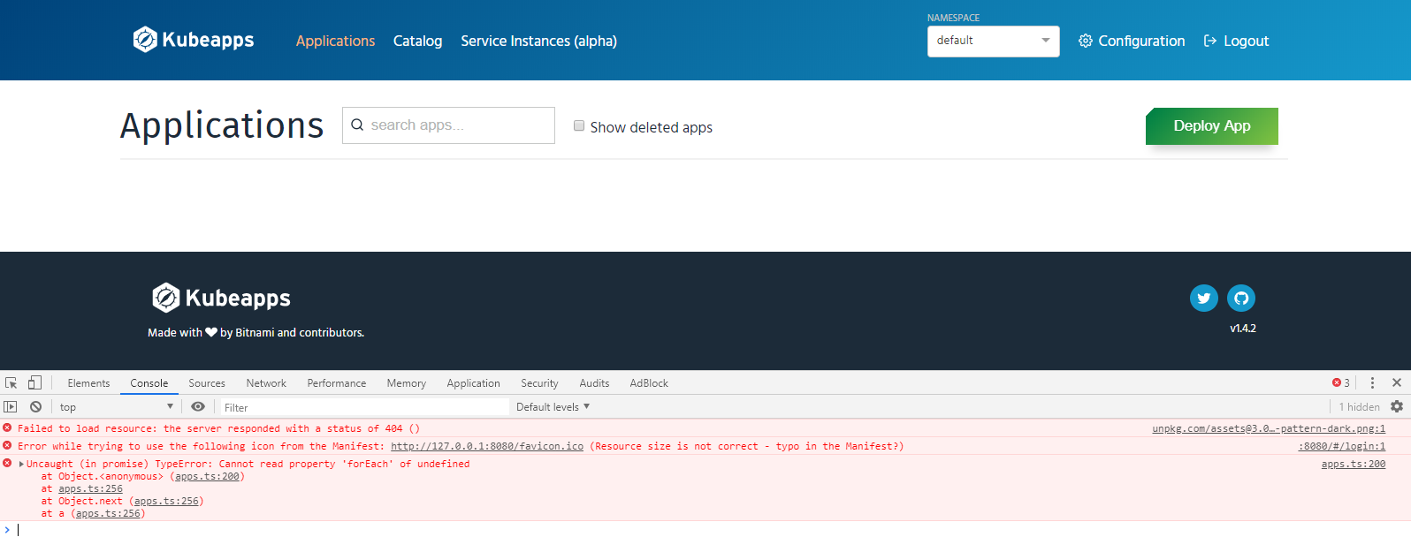Open apps.ts:200 in Object.anonymous line
Screen dimensions: 1411x537
click(x=207, y=476)
